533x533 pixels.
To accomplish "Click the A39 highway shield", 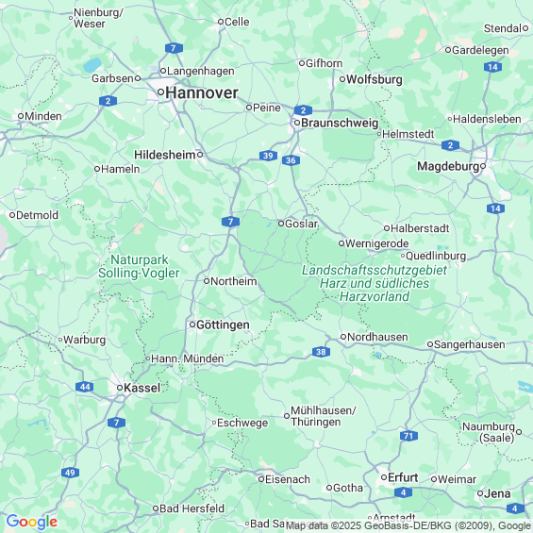I will 268,156.
